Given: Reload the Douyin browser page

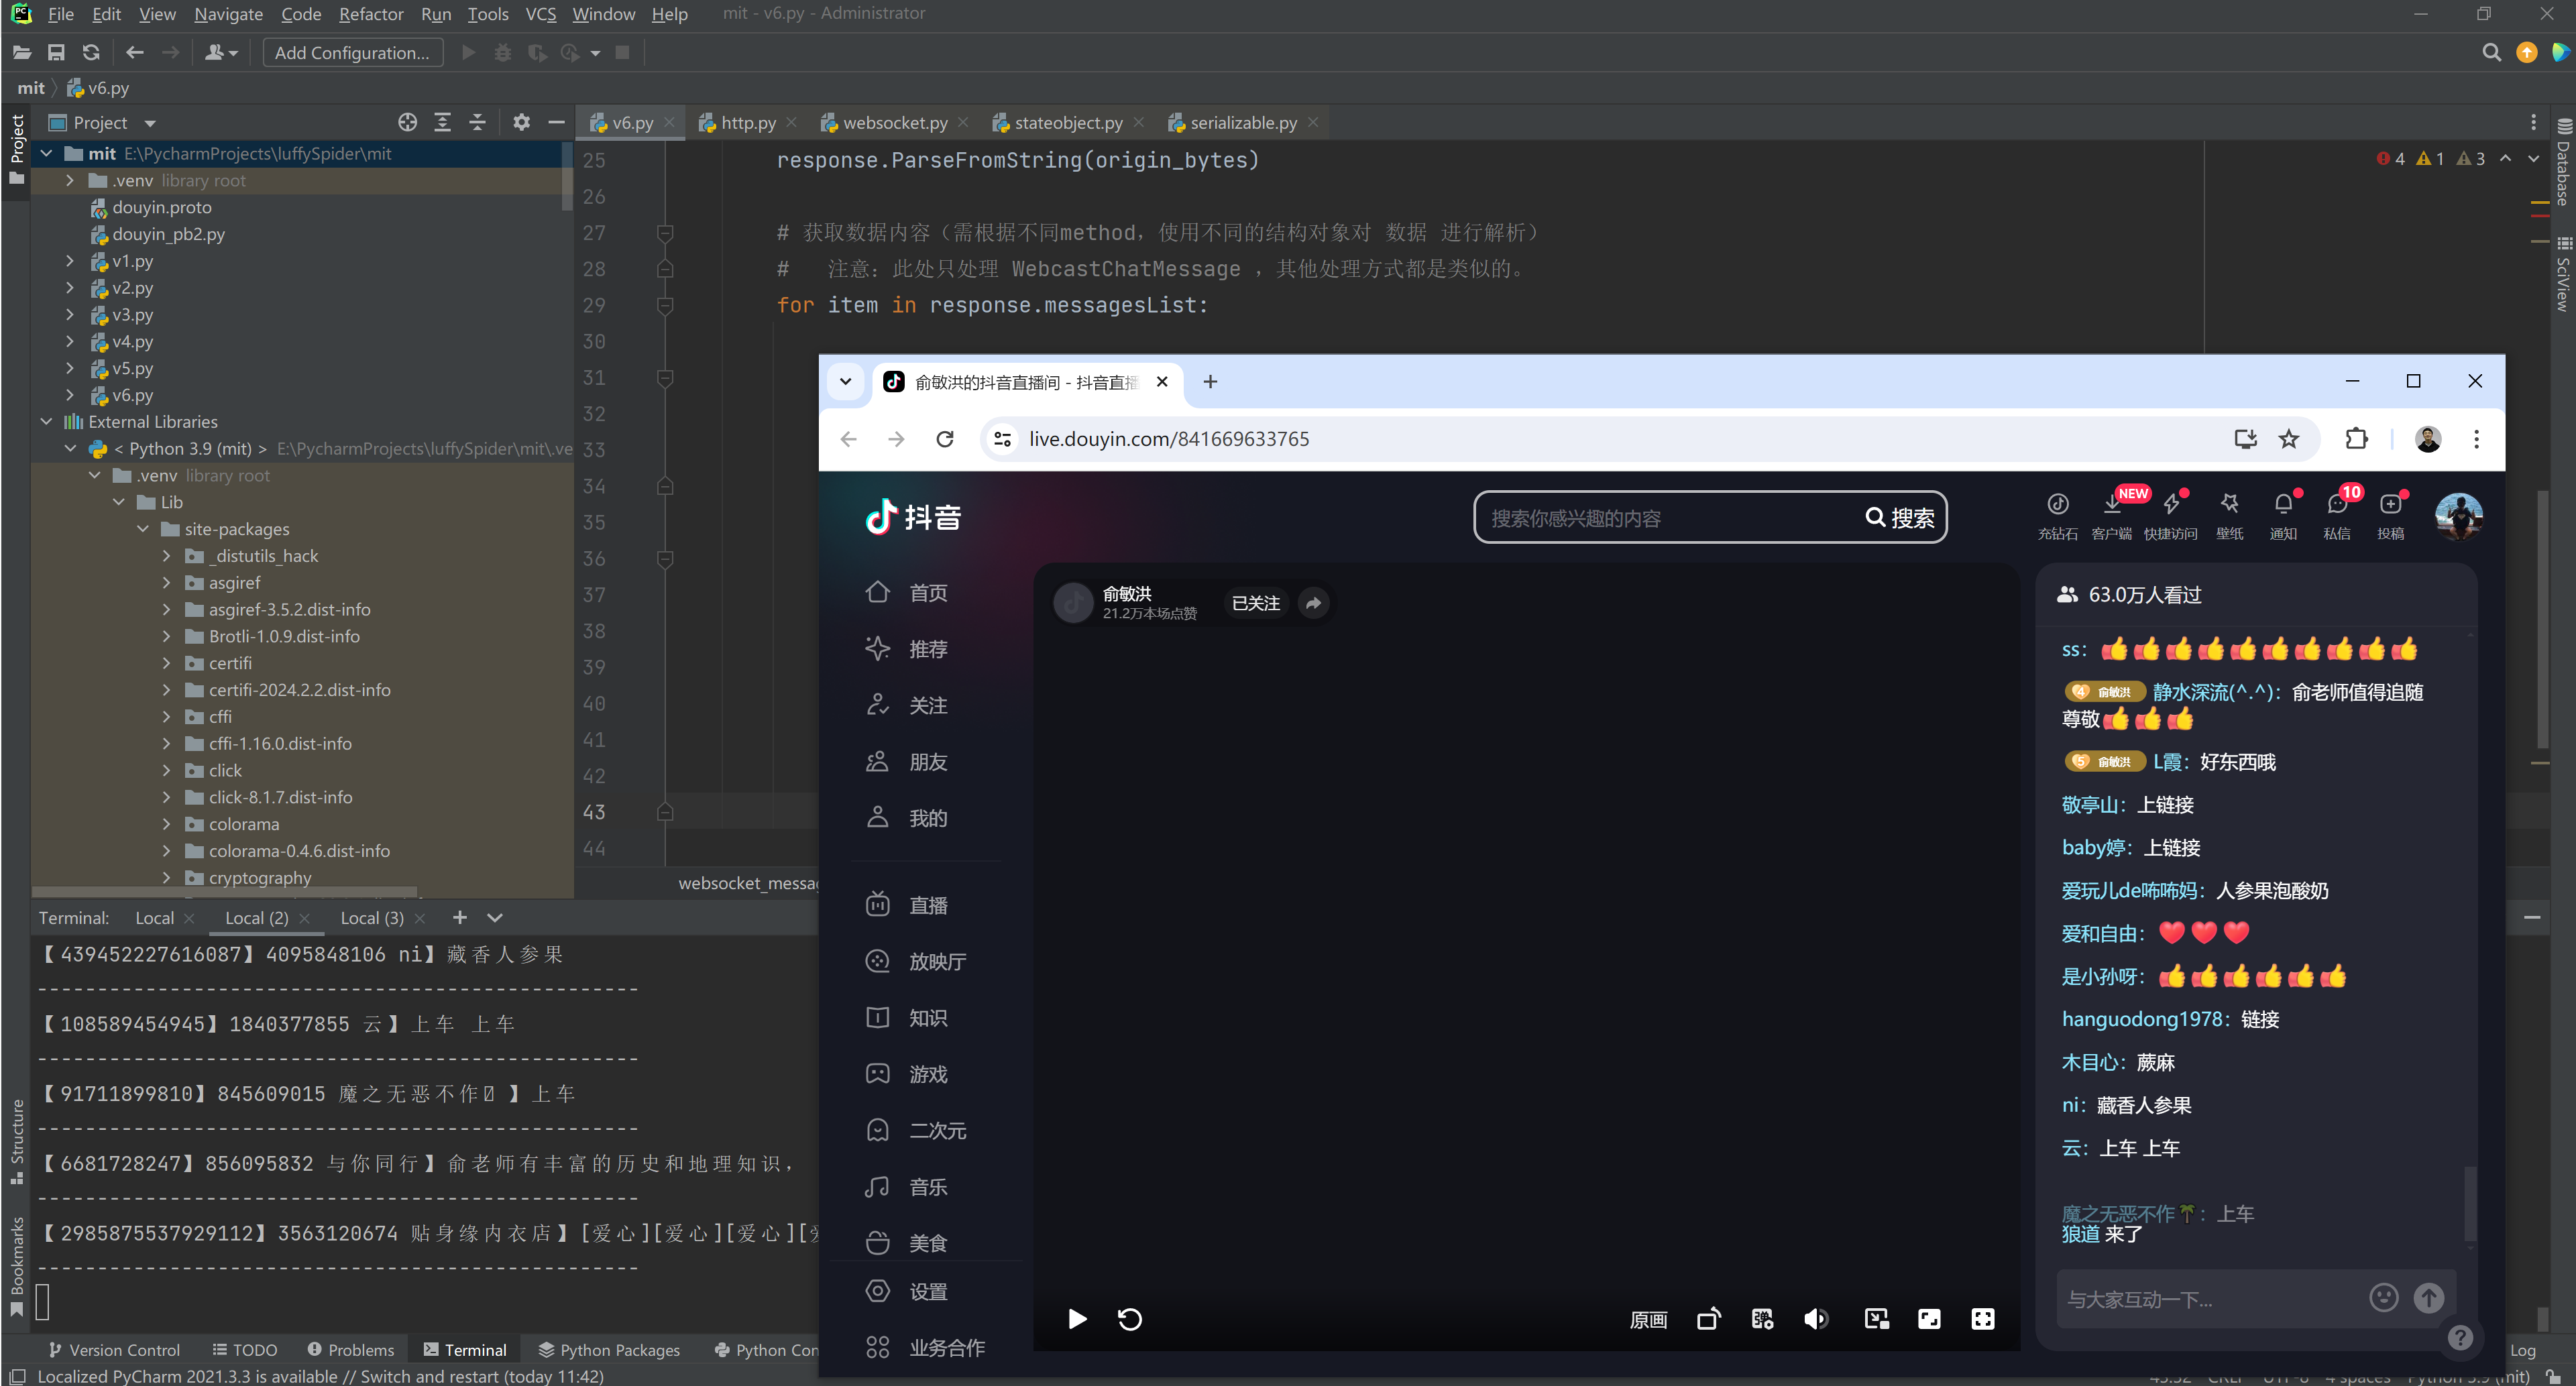Looking at the screenshot, I should pos(944,439).
